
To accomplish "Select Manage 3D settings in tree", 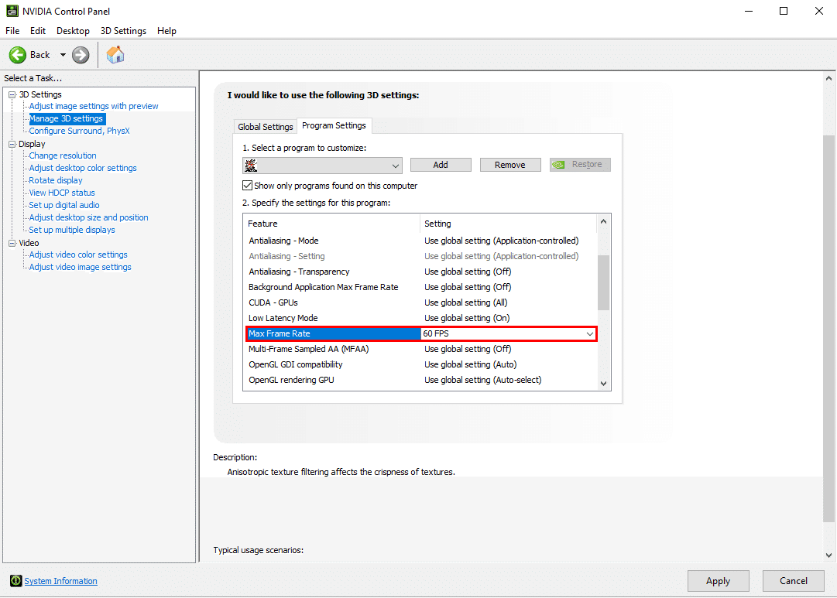I will (x=67, y=118).
